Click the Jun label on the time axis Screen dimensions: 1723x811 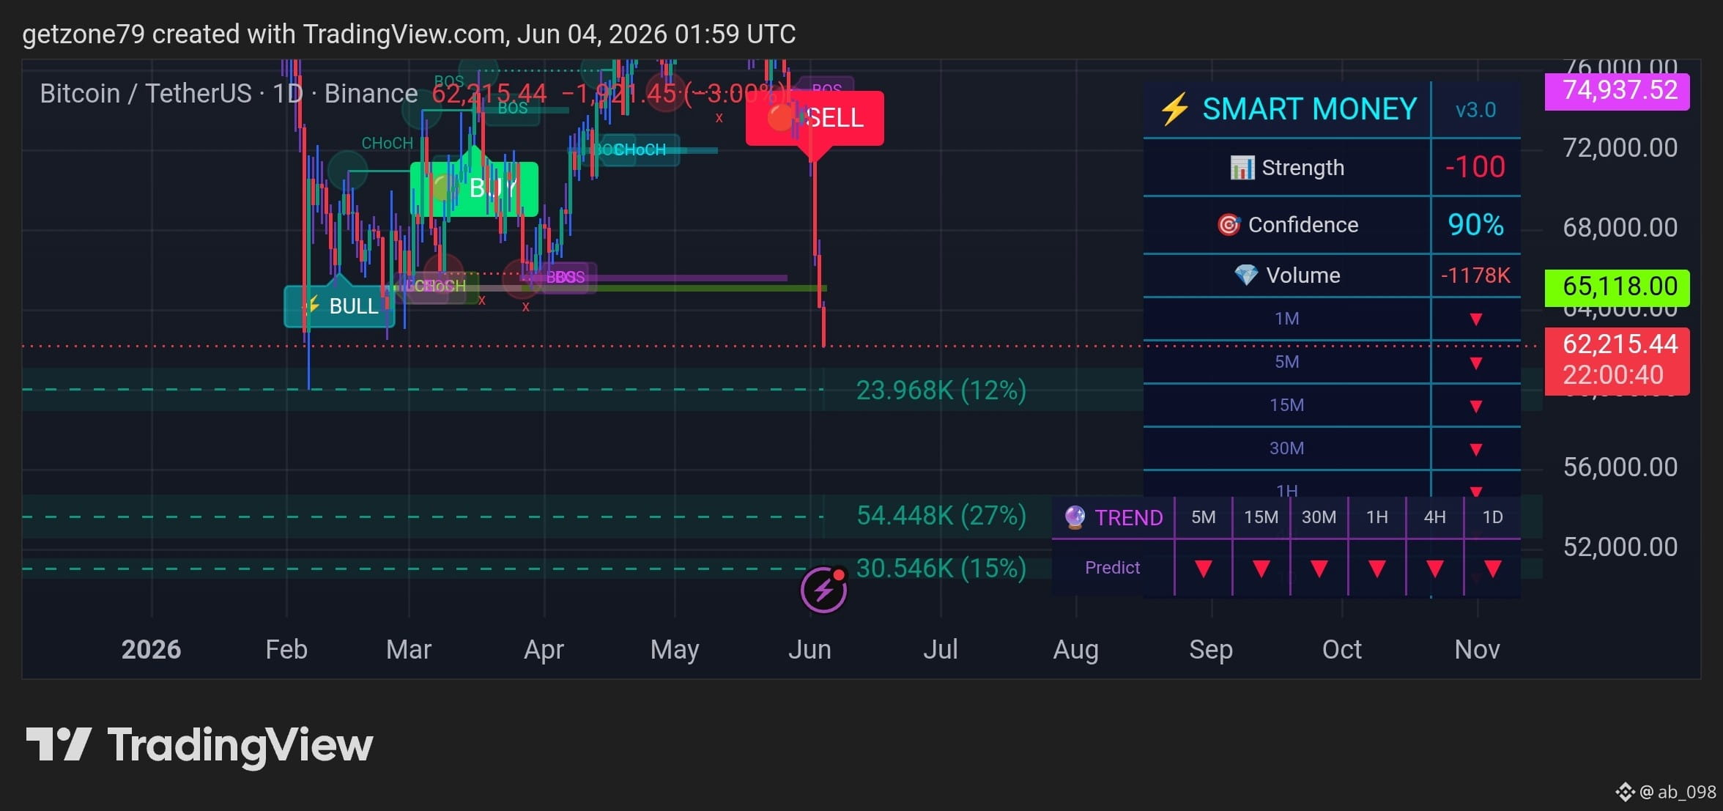[x=809, y=650]
